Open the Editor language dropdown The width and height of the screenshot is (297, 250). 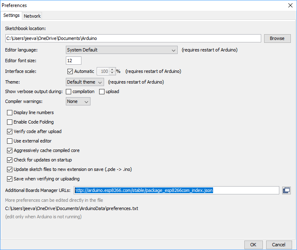(122, 50)
